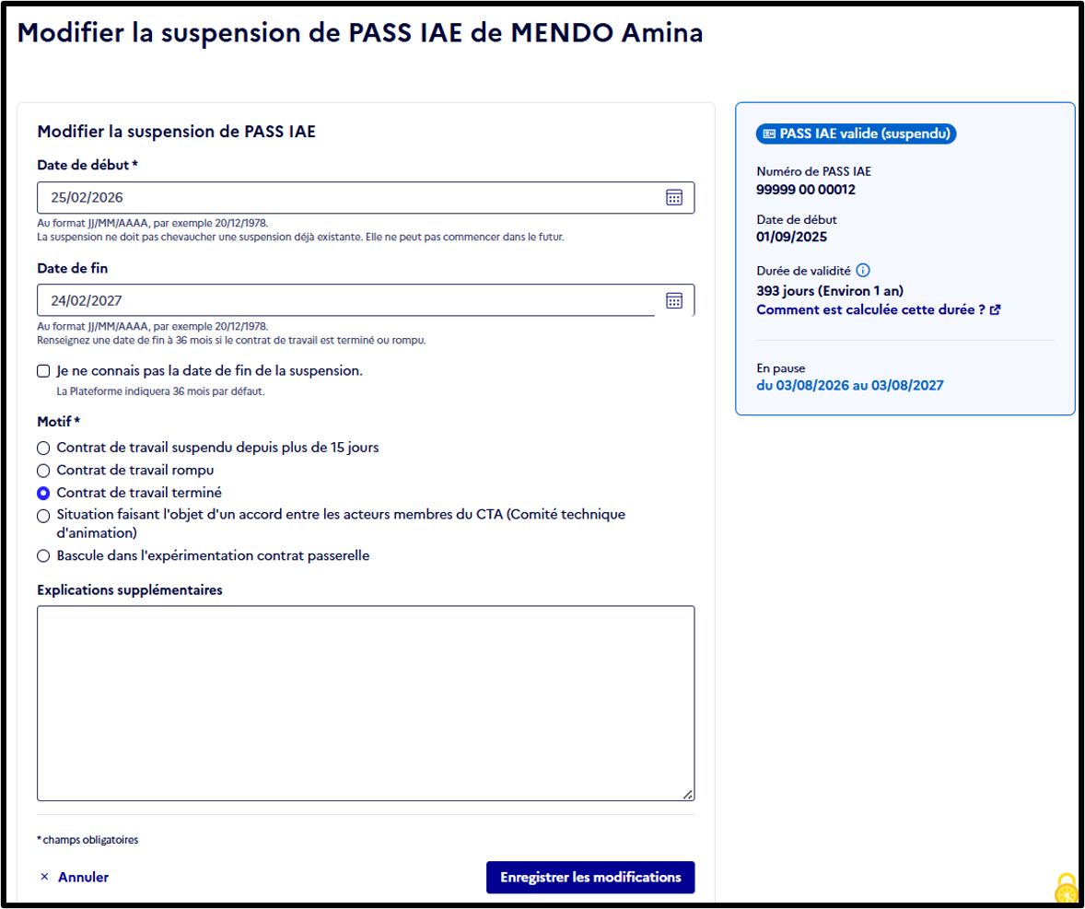Click the external link icon after durée question
Viewport: 1085px width, 909px height.
click(996, 310)
